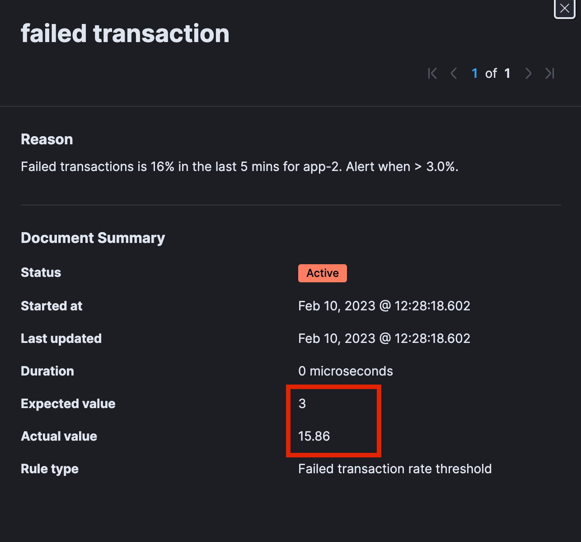
Task: Click the last page navigation arrow
Action: [x=549, y=73]
